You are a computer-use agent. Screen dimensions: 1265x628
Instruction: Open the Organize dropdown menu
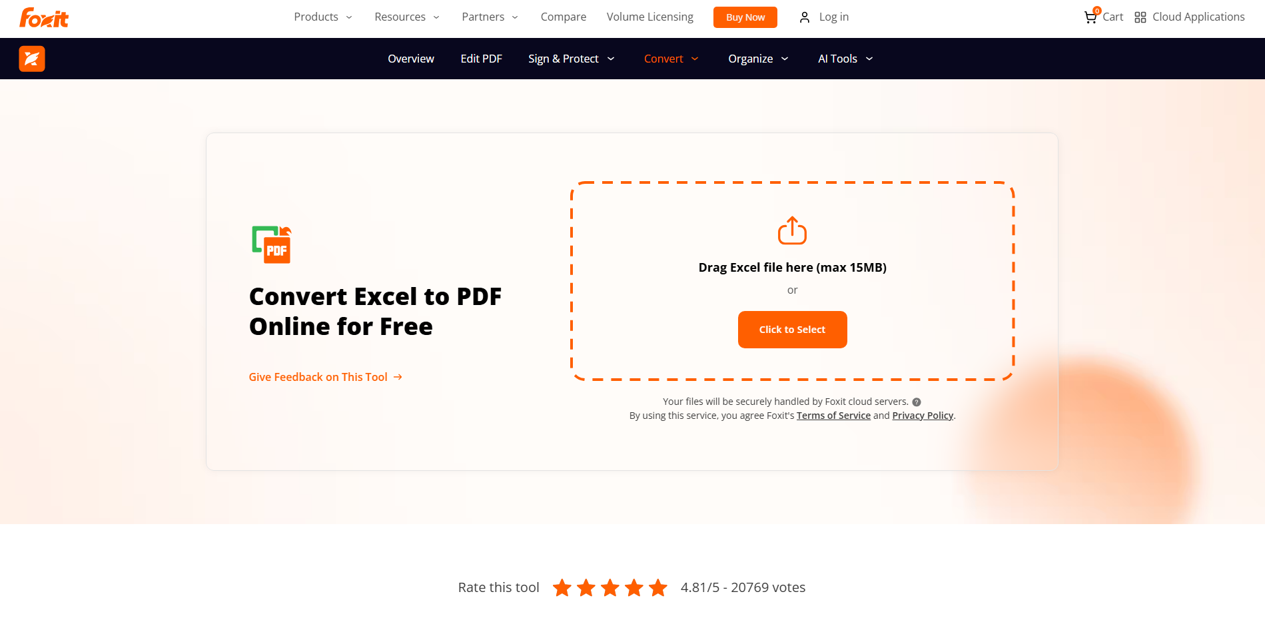tap(759, 59)
